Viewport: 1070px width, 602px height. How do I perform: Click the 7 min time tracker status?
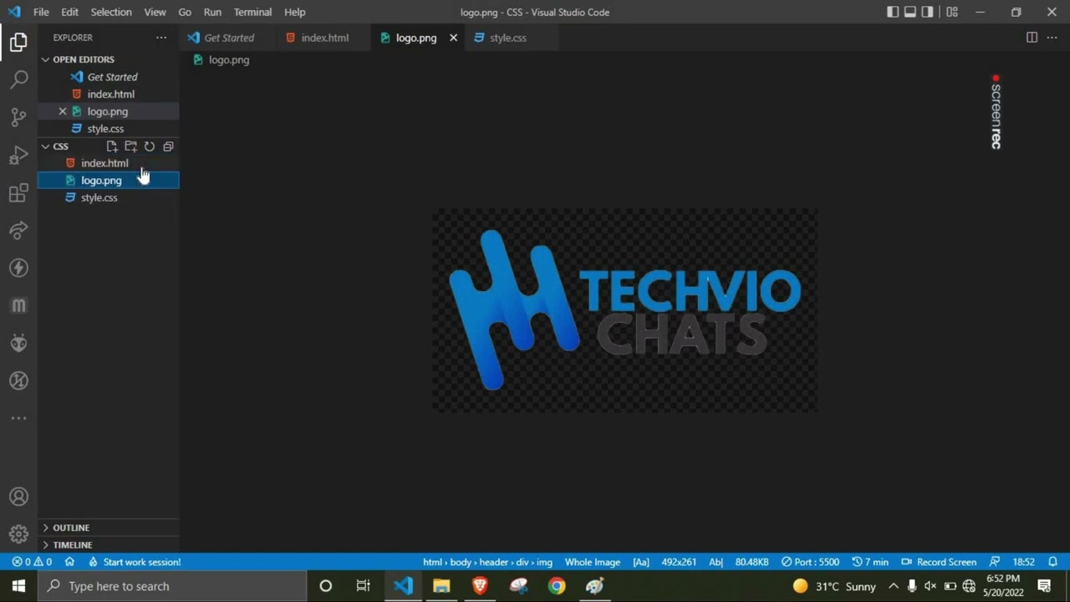tap(870, 562)
